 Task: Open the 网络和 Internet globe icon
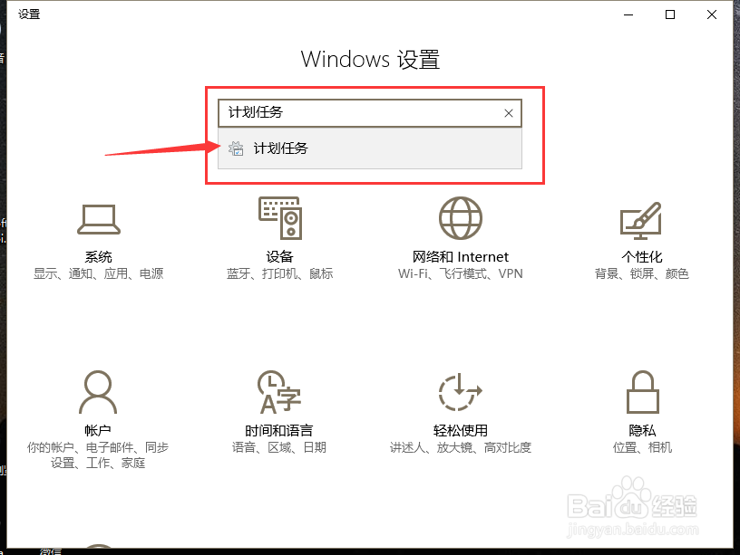[460, 218]
